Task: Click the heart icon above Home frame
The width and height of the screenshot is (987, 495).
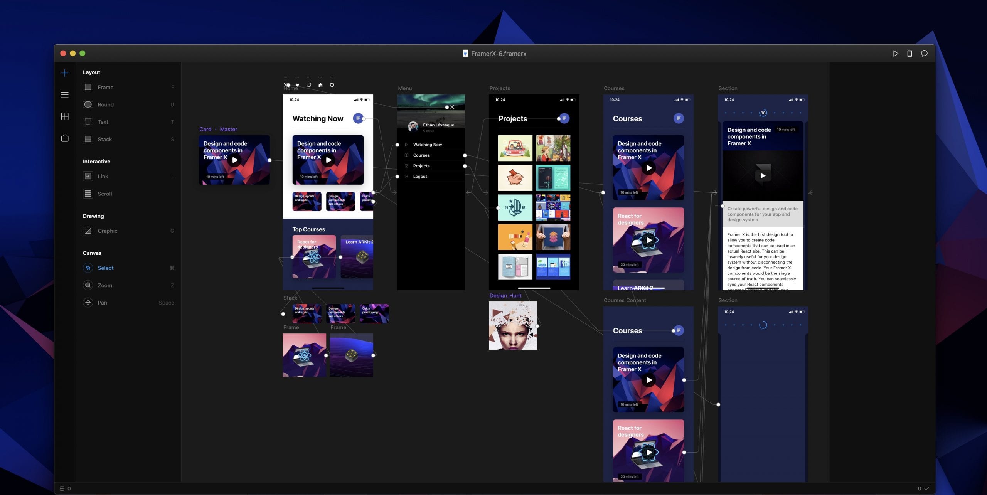Action: (297, 85)
